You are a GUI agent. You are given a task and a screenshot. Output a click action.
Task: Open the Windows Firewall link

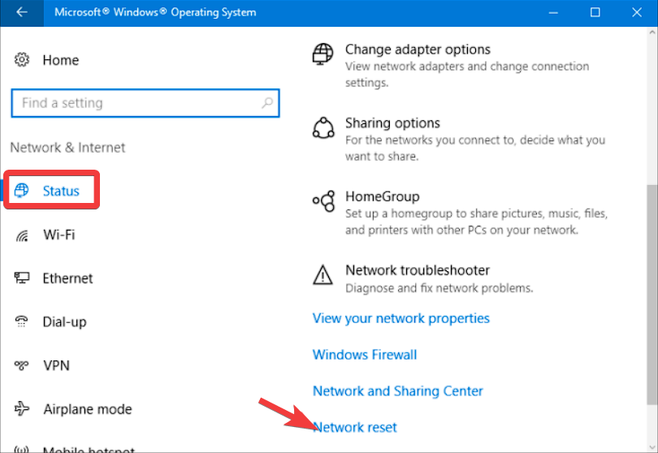(x=365, y=355)
